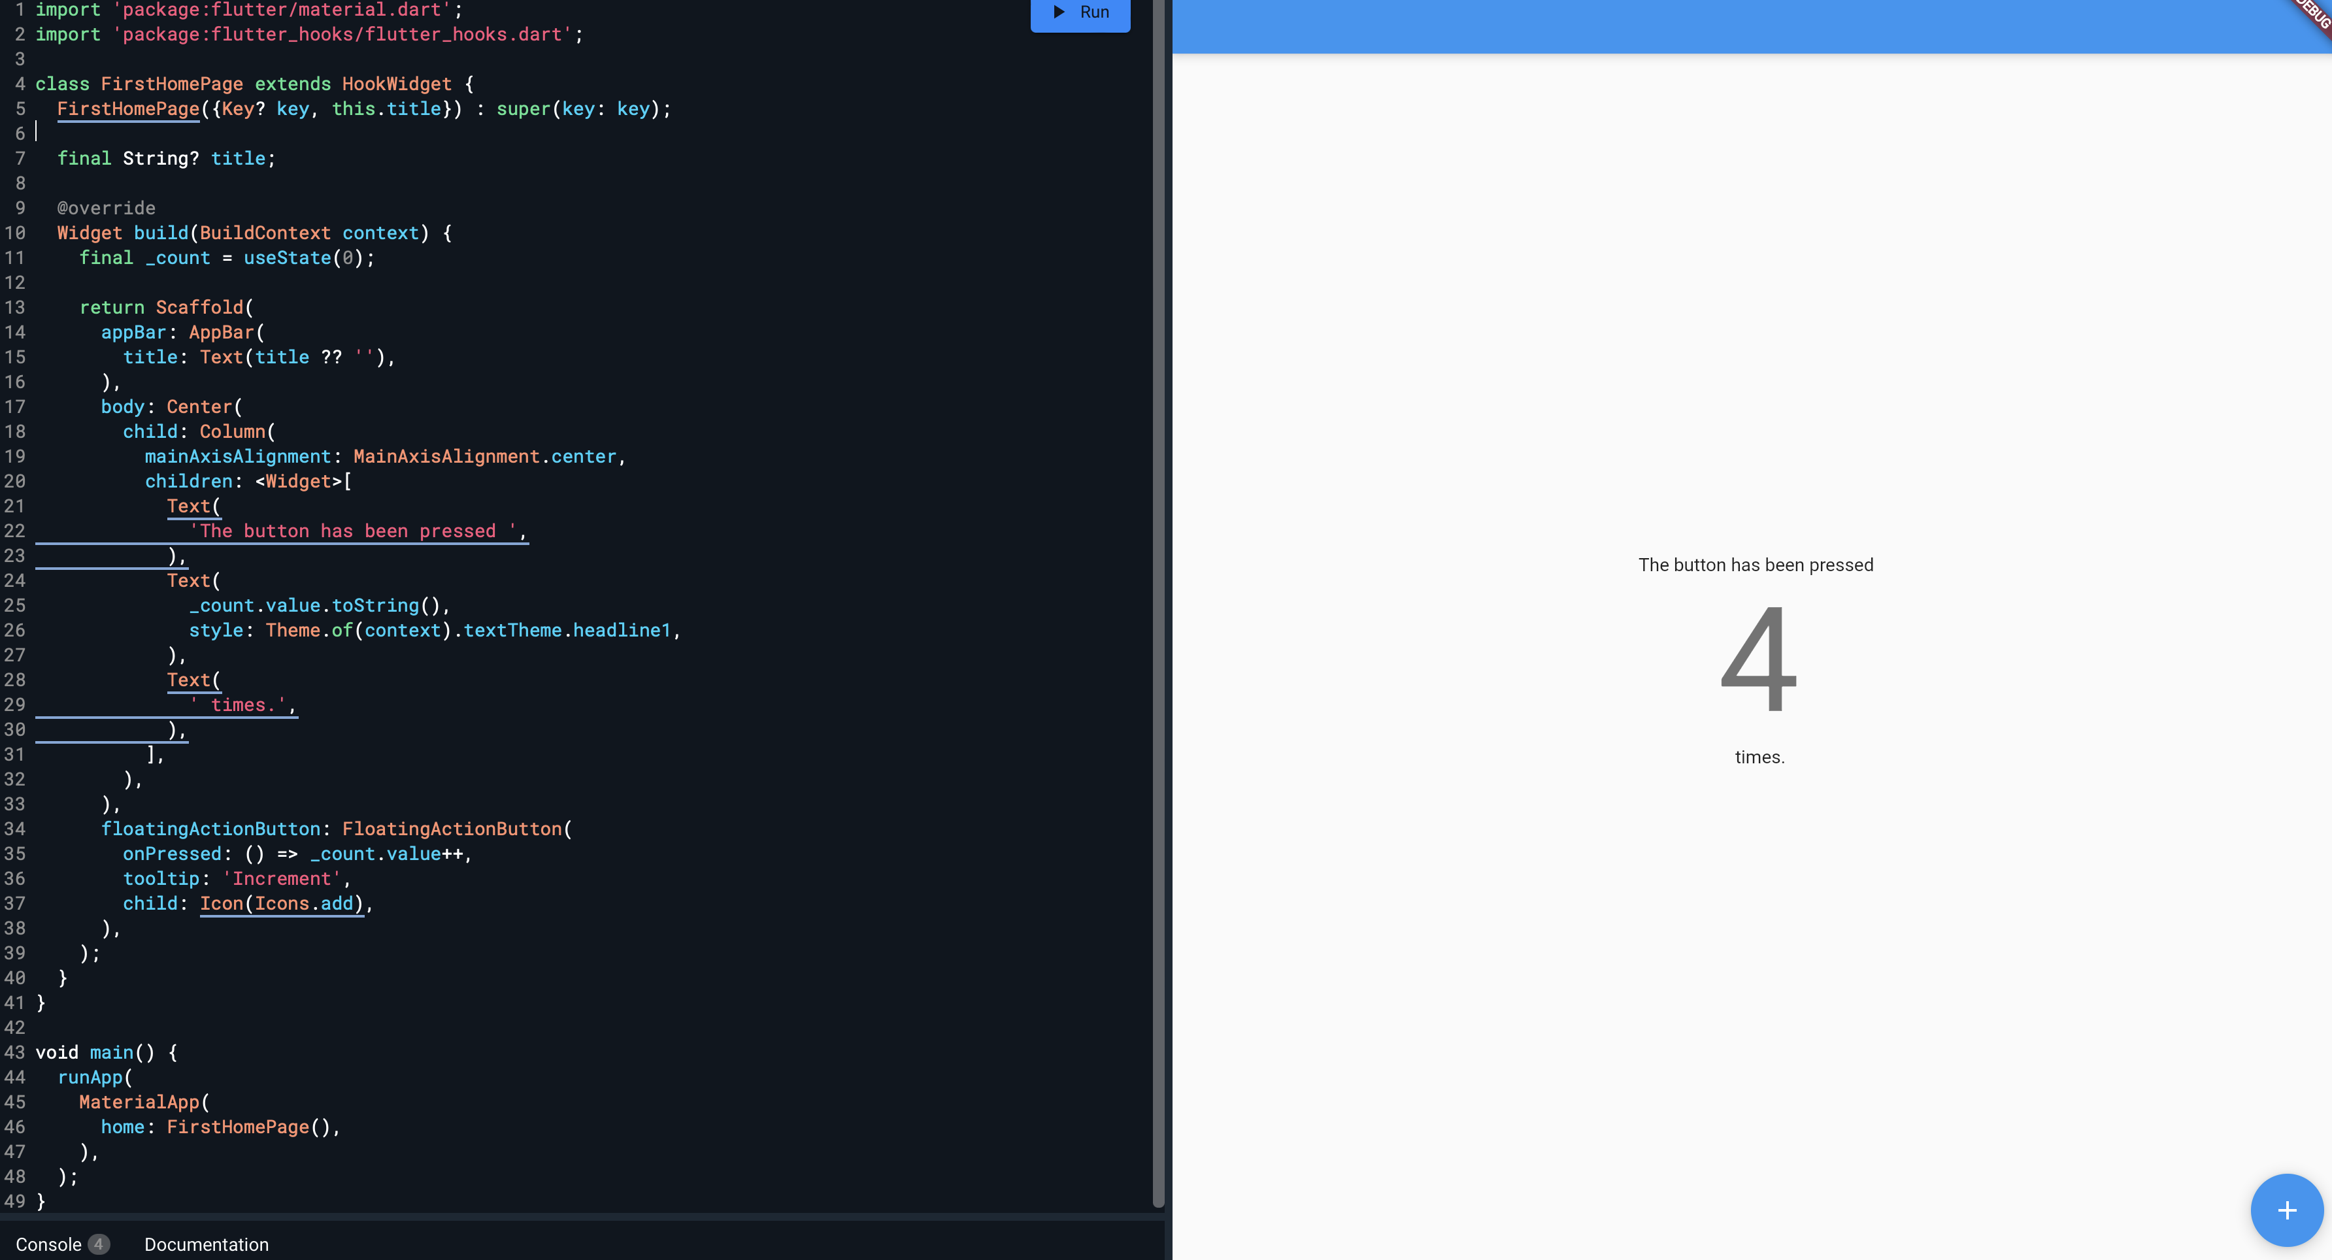The image size is (2332, 1260).
Task: Click 'children: <Widget>[' in the code
Action: 248,482
